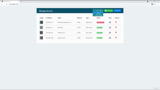Click the IP Address column header

click(49, 18)
